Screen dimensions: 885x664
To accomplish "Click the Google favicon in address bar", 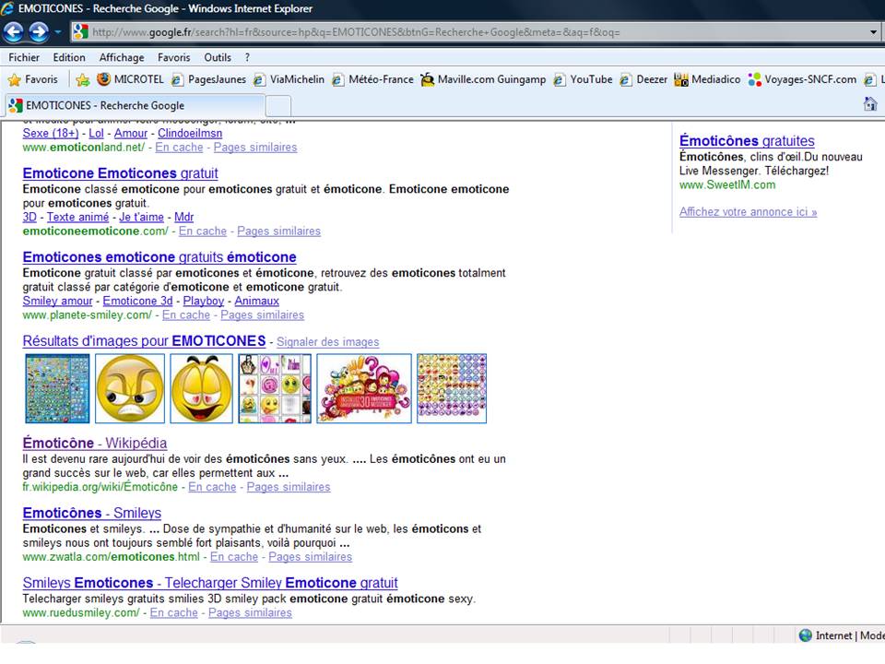I will pyautogui.click(x=81, y=32).
